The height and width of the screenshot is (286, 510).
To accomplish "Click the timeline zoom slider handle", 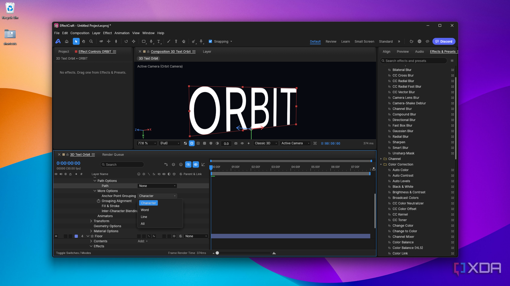I will tap(217, 253).
